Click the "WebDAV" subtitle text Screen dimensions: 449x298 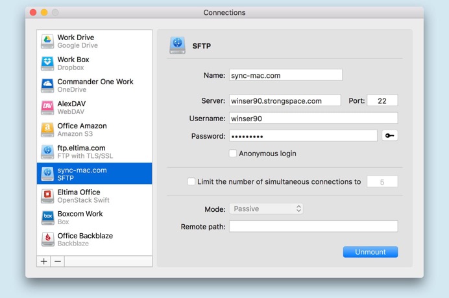(71, 111)
